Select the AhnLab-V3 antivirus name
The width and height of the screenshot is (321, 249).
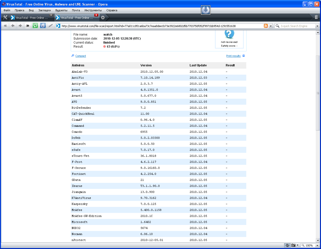pos(79,72)
